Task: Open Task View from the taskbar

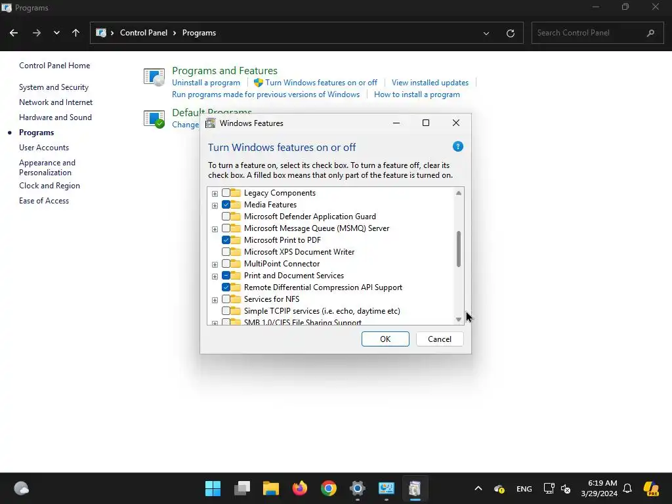Action: point(242,488)
